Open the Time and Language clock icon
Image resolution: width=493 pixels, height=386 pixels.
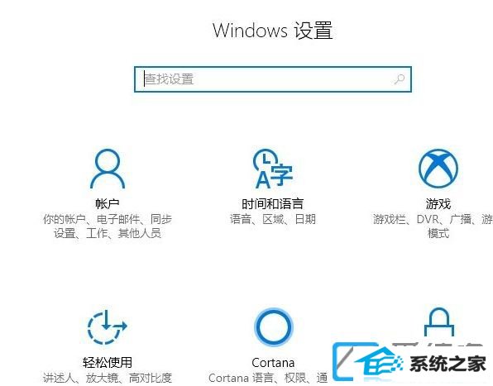[273, 169]
